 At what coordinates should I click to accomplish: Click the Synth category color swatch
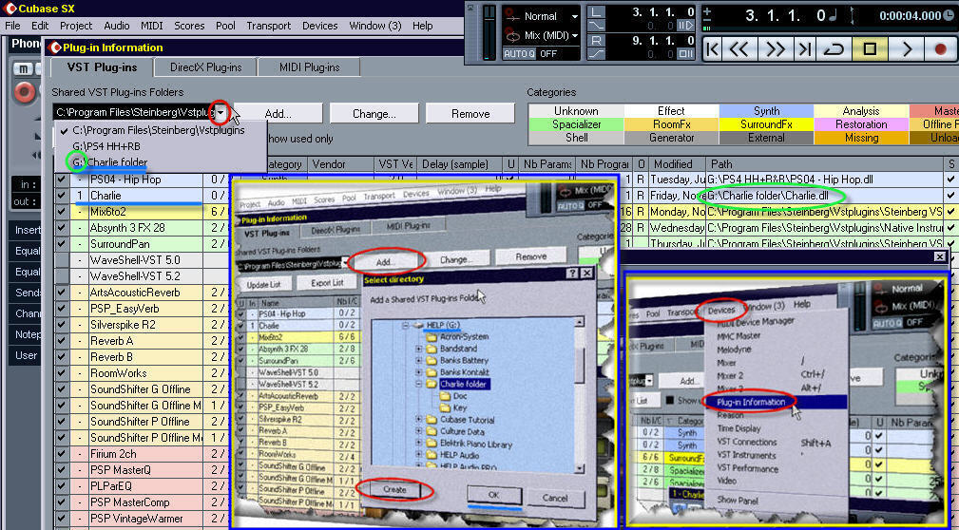[766, 110]
